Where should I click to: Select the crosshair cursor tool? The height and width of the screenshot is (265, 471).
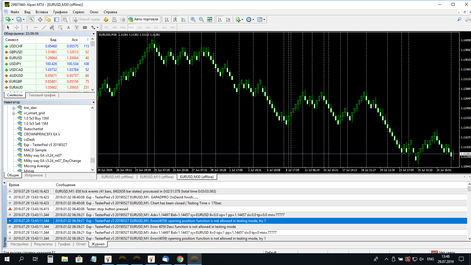(x=17, y=27)
